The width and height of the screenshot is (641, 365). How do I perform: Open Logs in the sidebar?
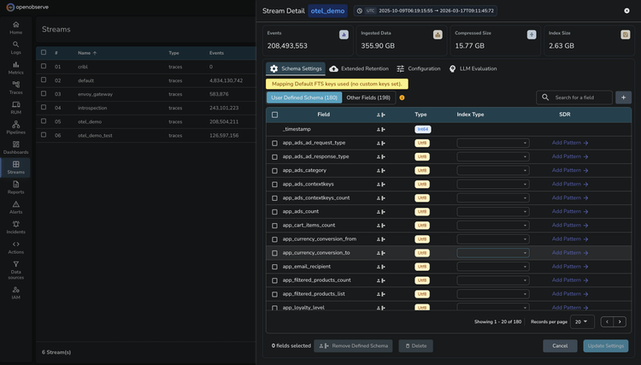click(x=15, y=48)
